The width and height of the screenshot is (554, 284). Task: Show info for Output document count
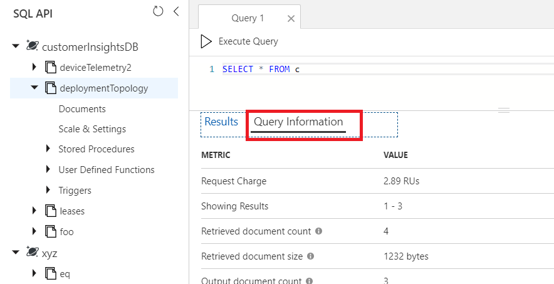click(x=309, y=281)
